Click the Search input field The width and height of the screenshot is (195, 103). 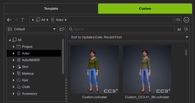point(121,29)
